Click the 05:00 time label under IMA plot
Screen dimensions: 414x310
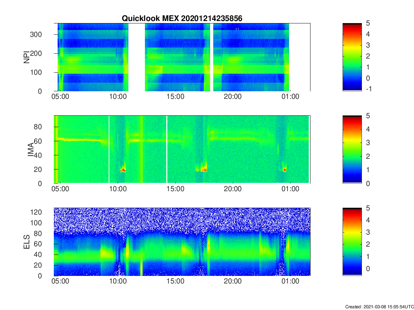(x=60, y=190)
